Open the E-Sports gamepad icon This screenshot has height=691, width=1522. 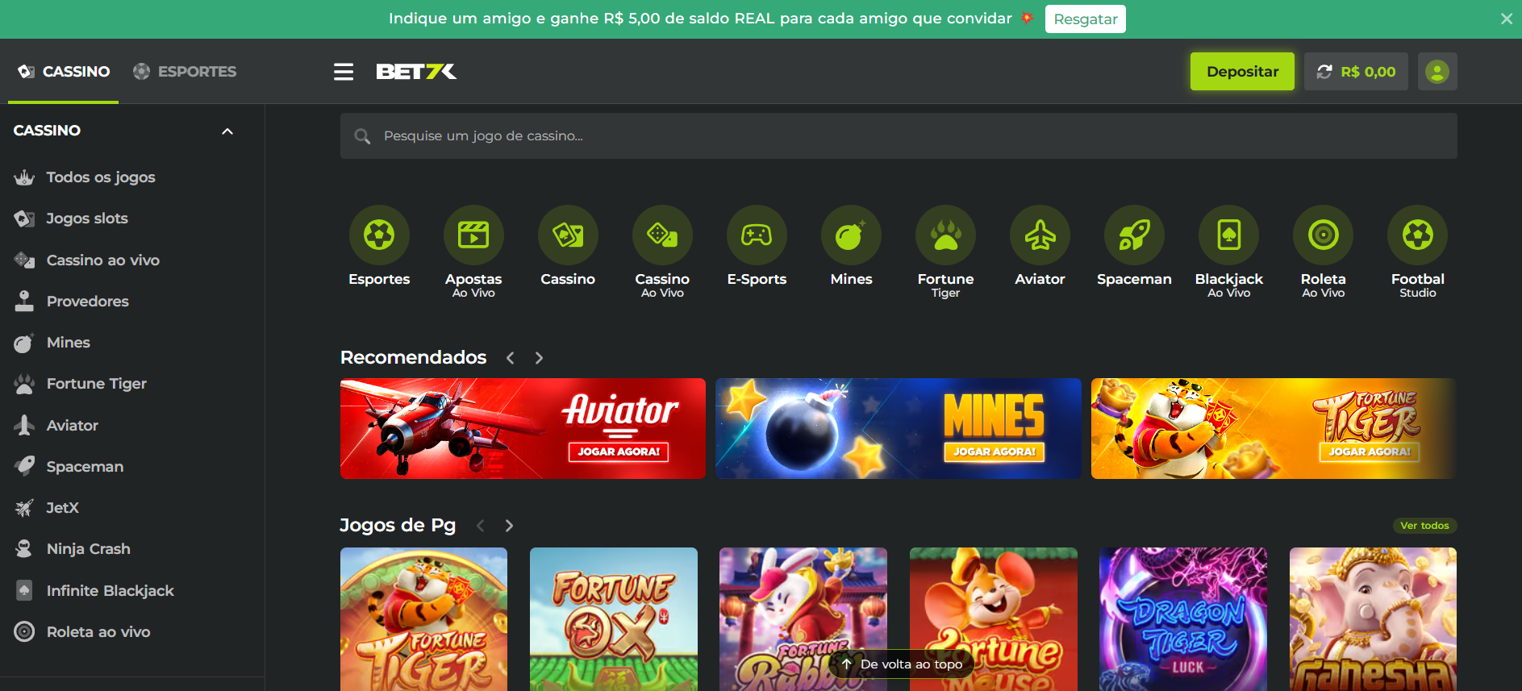[x=757, y=235]
